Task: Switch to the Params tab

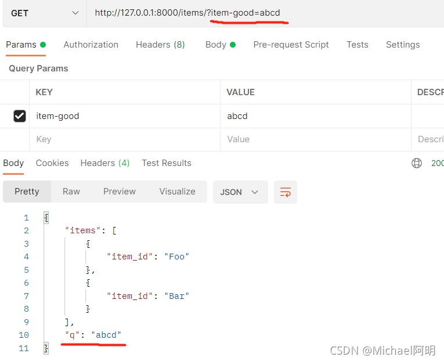Action: (26, 45)
